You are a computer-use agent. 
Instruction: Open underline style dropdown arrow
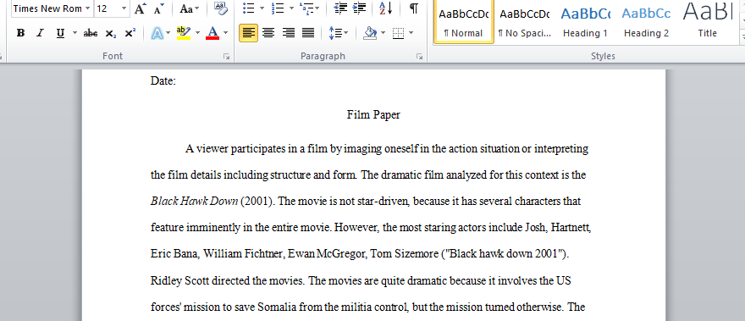click(x=74, y=33)
